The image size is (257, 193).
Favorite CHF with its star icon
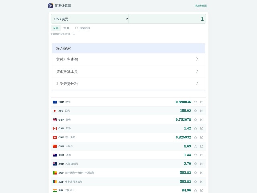196,138
